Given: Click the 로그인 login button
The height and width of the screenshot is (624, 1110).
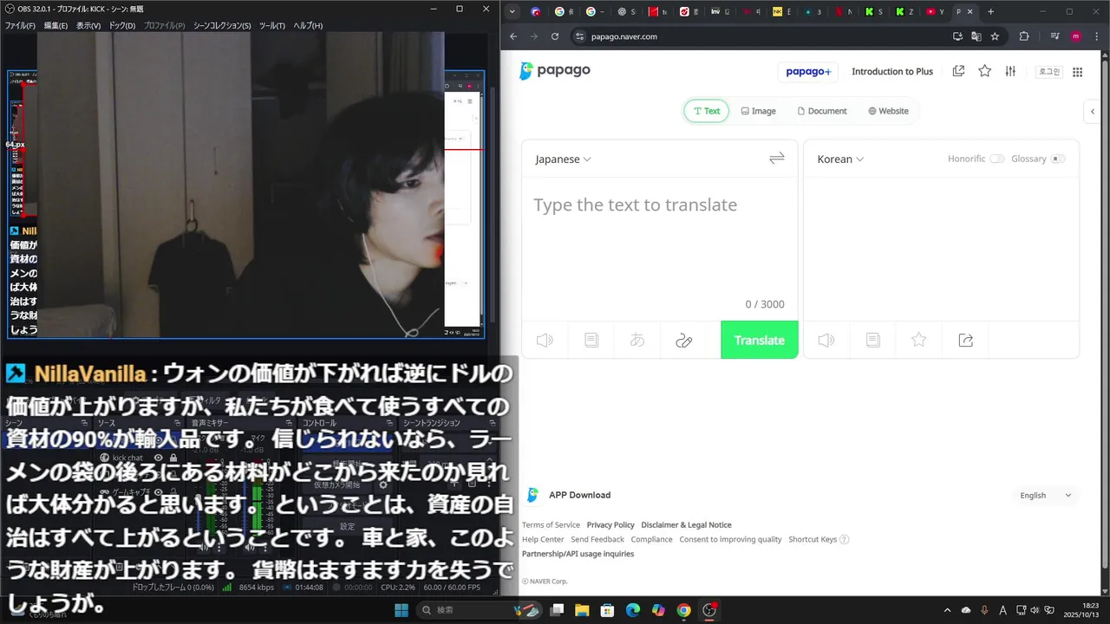Looking at the screenshot, I should coord(1049,71).
